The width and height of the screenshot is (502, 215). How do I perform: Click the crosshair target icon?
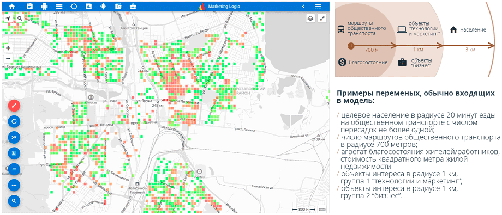click(x=74, y=6)
